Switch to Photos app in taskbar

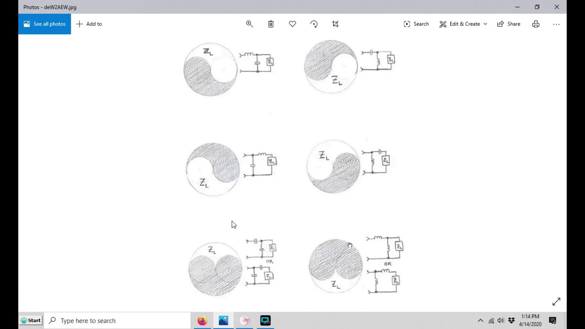click(x=223, y=320)
